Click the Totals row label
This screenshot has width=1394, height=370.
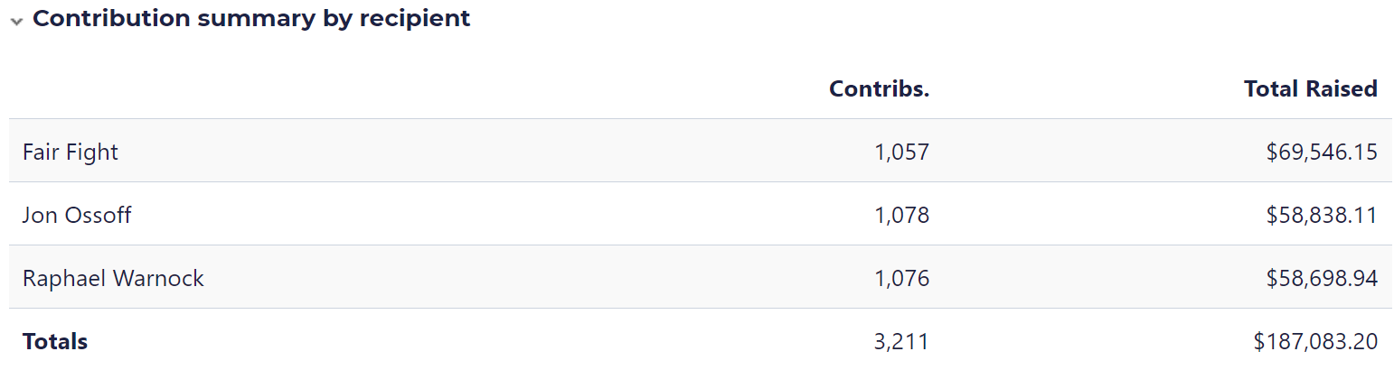click(x=55, y=341)
